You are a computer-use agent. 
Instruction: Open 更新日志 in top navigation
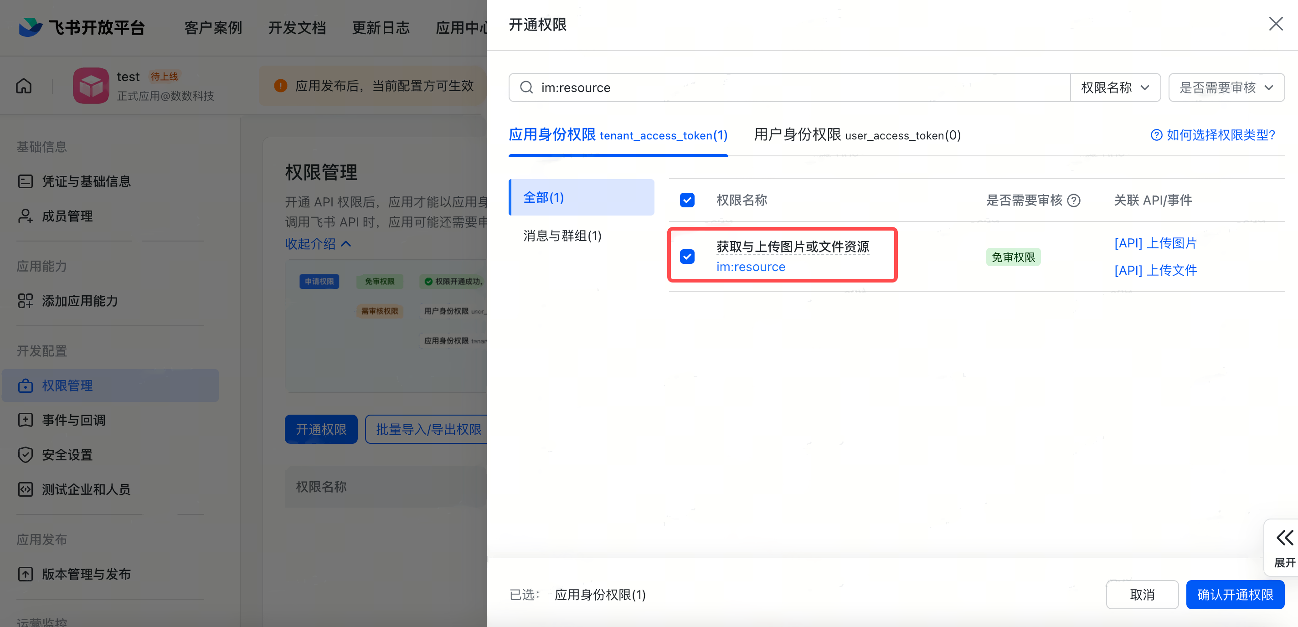[381, 28]
